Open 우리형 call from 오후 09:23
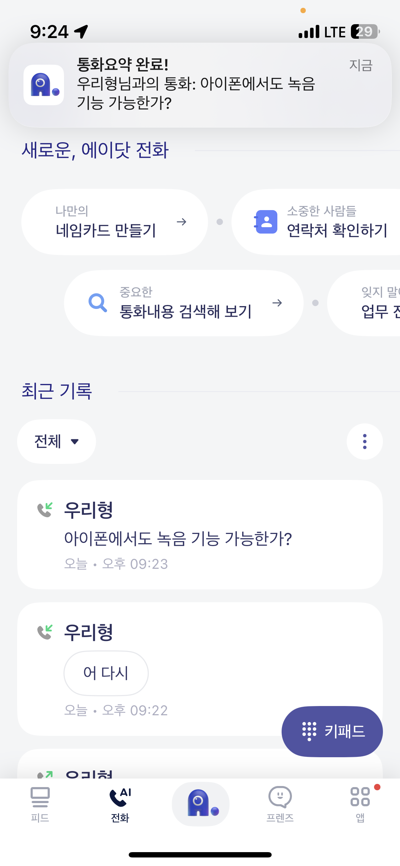 [x=200, y=535]
